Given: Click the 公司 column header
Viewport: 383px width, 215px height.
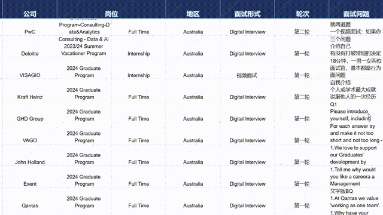Looking at the screenshot, I should (x=30, y=14).
